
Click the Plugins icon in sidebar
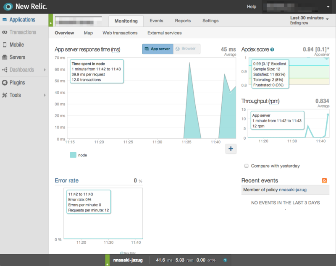click(5, 83)
